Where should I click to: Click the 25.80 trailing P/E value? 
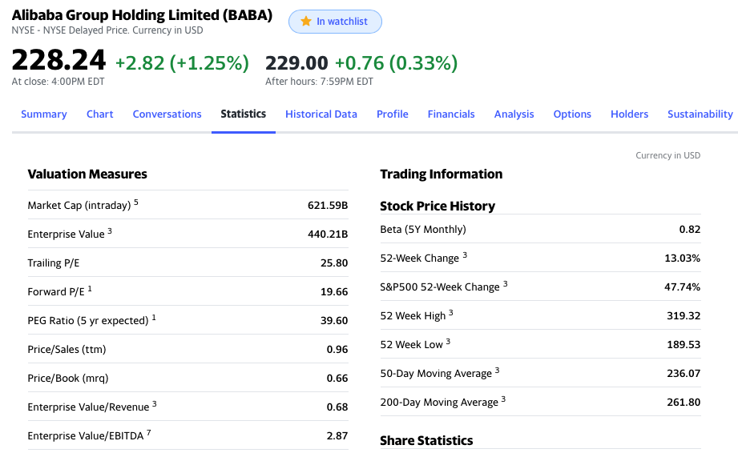(334, 263)
